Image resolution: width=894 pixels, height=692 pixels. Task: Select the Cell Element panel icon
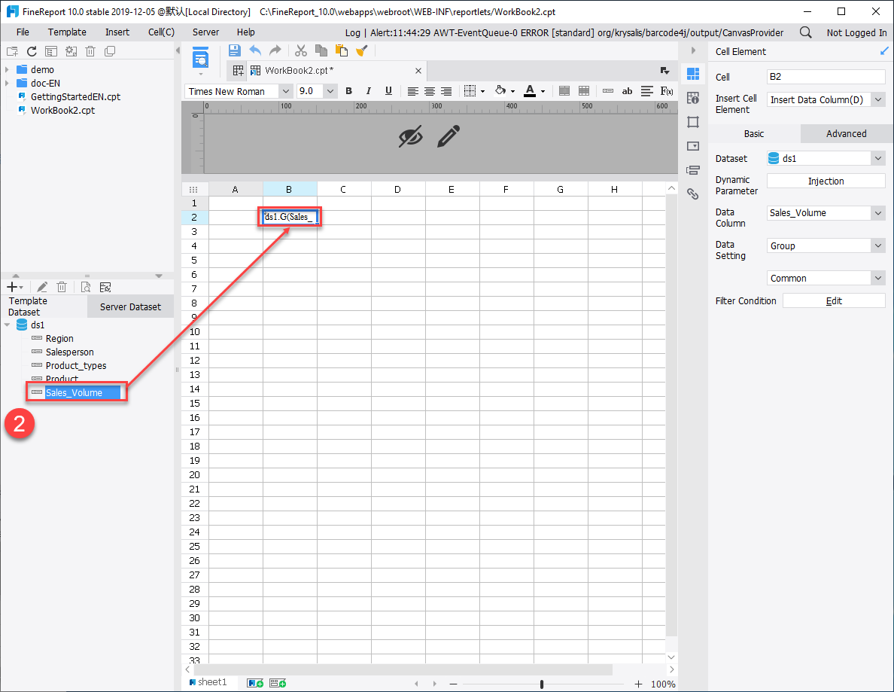click(693, 73)
